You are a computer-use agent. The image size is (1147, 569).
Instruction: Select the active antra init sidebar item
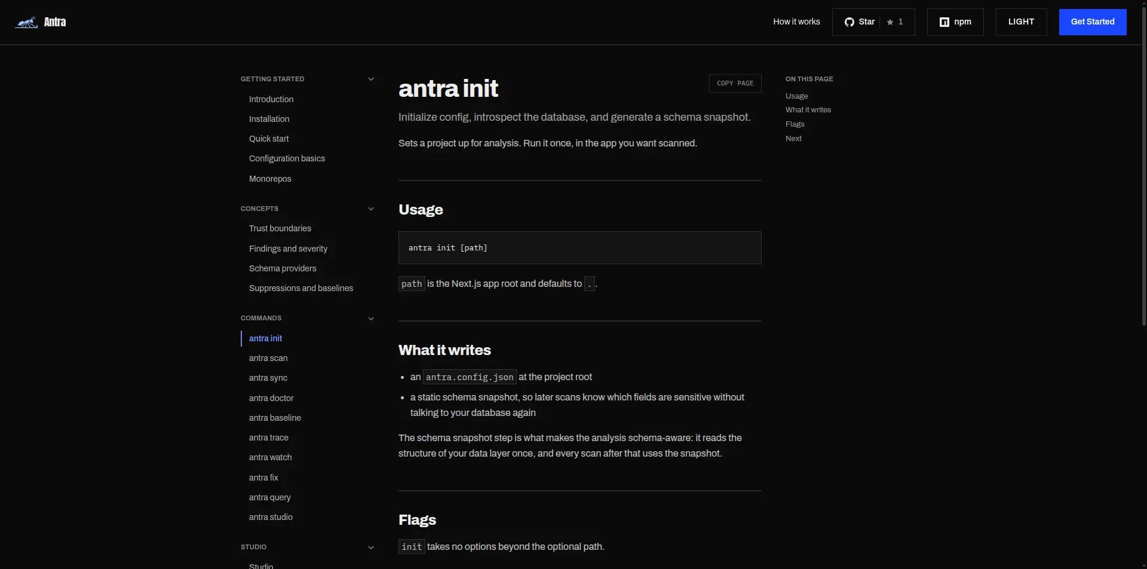(x=265, y=338)
